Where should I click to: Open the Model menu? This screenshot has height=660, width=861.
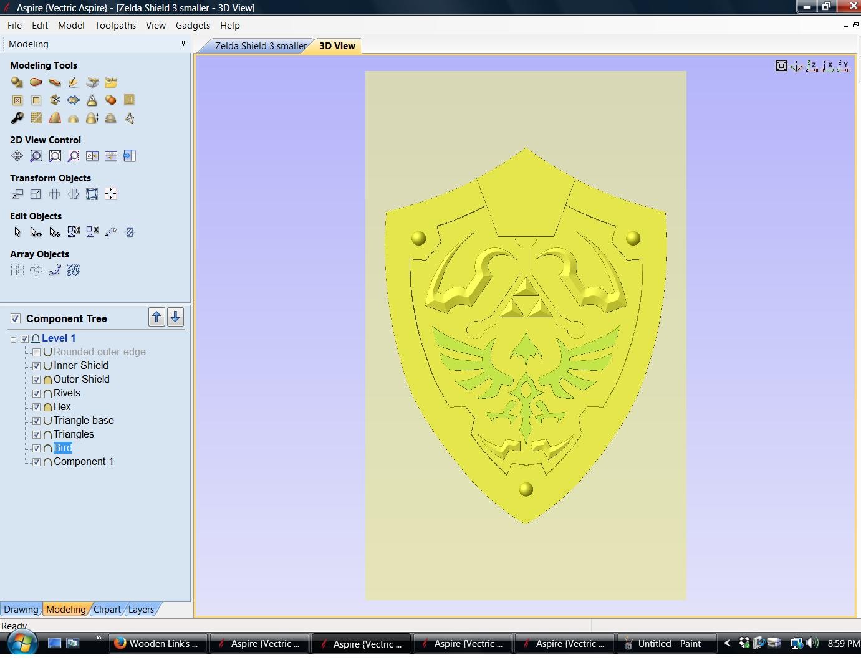(x=71, y=26)
